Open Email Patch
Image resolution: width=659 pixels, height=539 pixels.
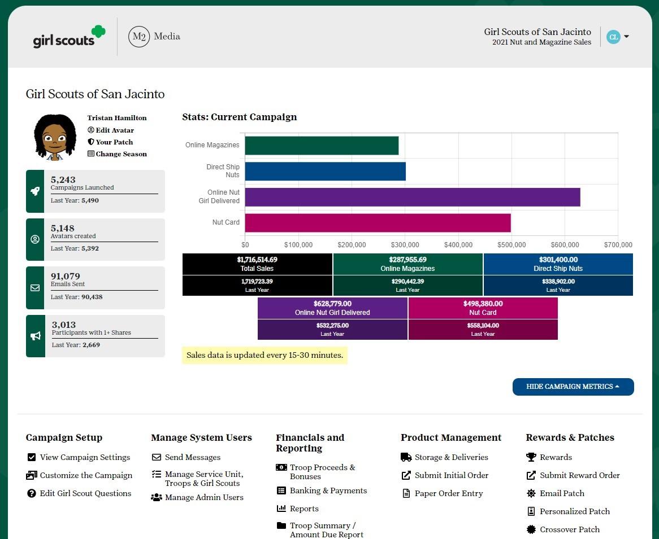pyautogui.click(x=562, y=493)
